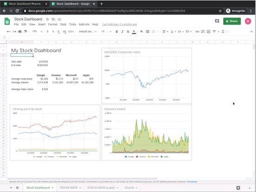Open the more number formats 123 dropdown
Viewport: 256px width, 192px height.
point(70,32)
